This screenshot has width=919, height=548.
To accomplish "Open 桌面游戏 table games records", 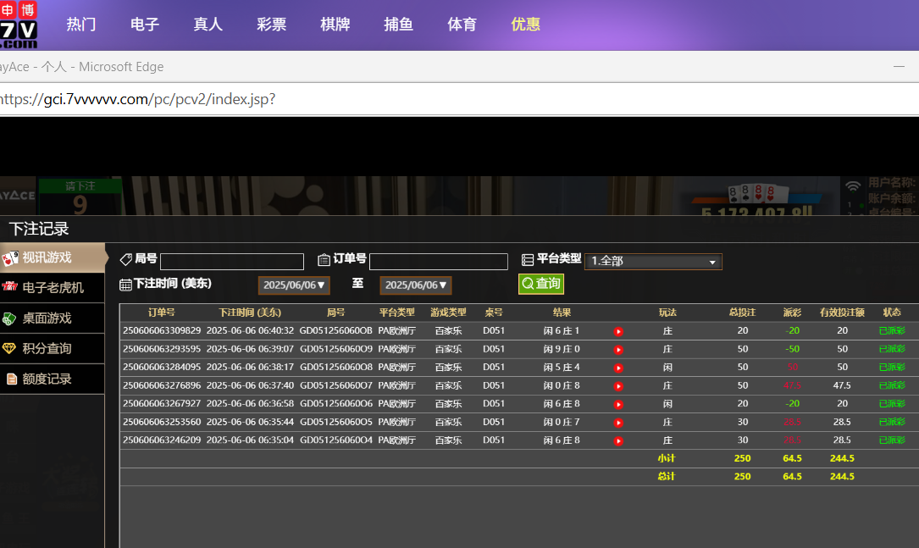I will (x=53, y=318).
